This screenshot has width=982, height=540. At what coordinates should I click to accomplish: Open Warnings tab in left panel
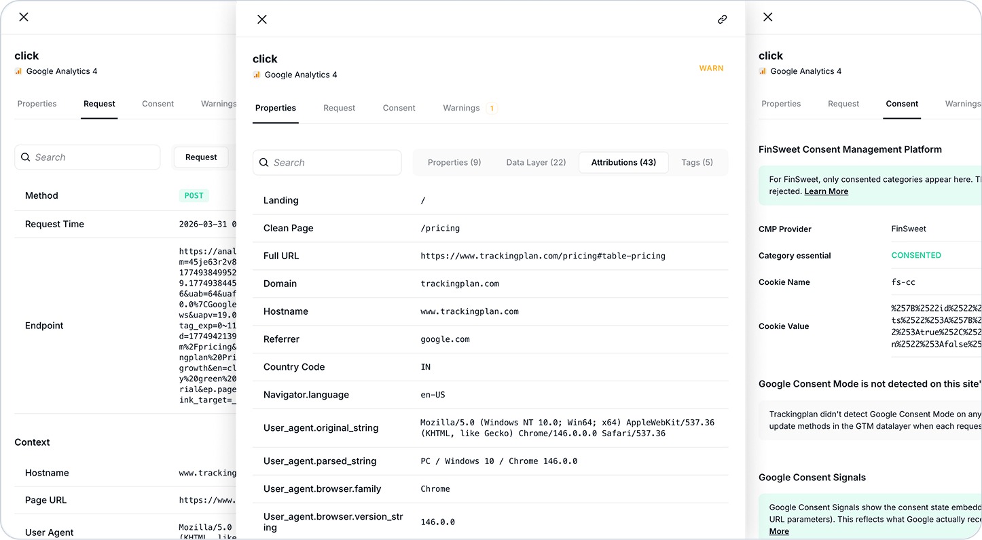(x=218, y=104)
